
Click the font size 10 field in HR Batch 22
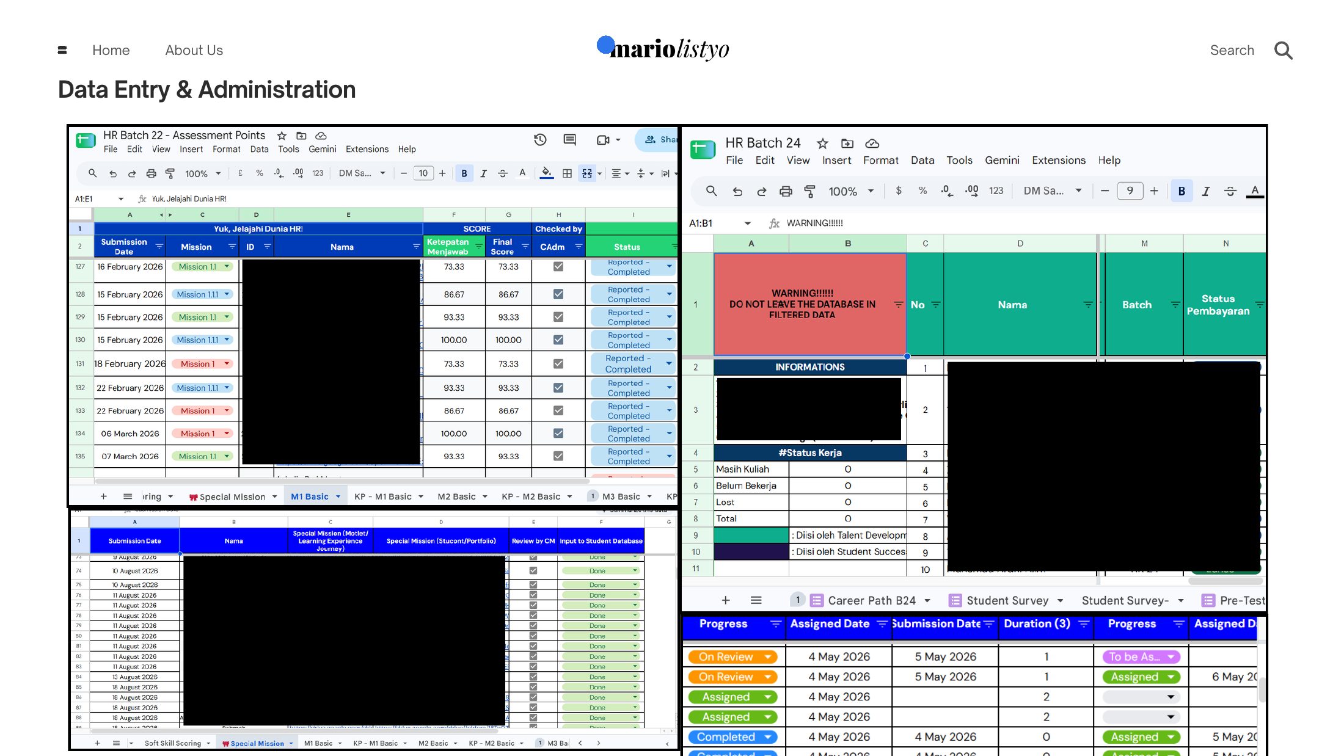point(423,173)
